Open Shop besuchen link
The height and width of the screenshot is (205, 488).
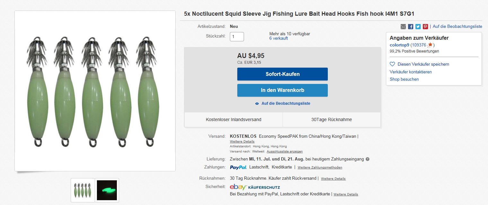pyautogui.click(x=404, y=79)
